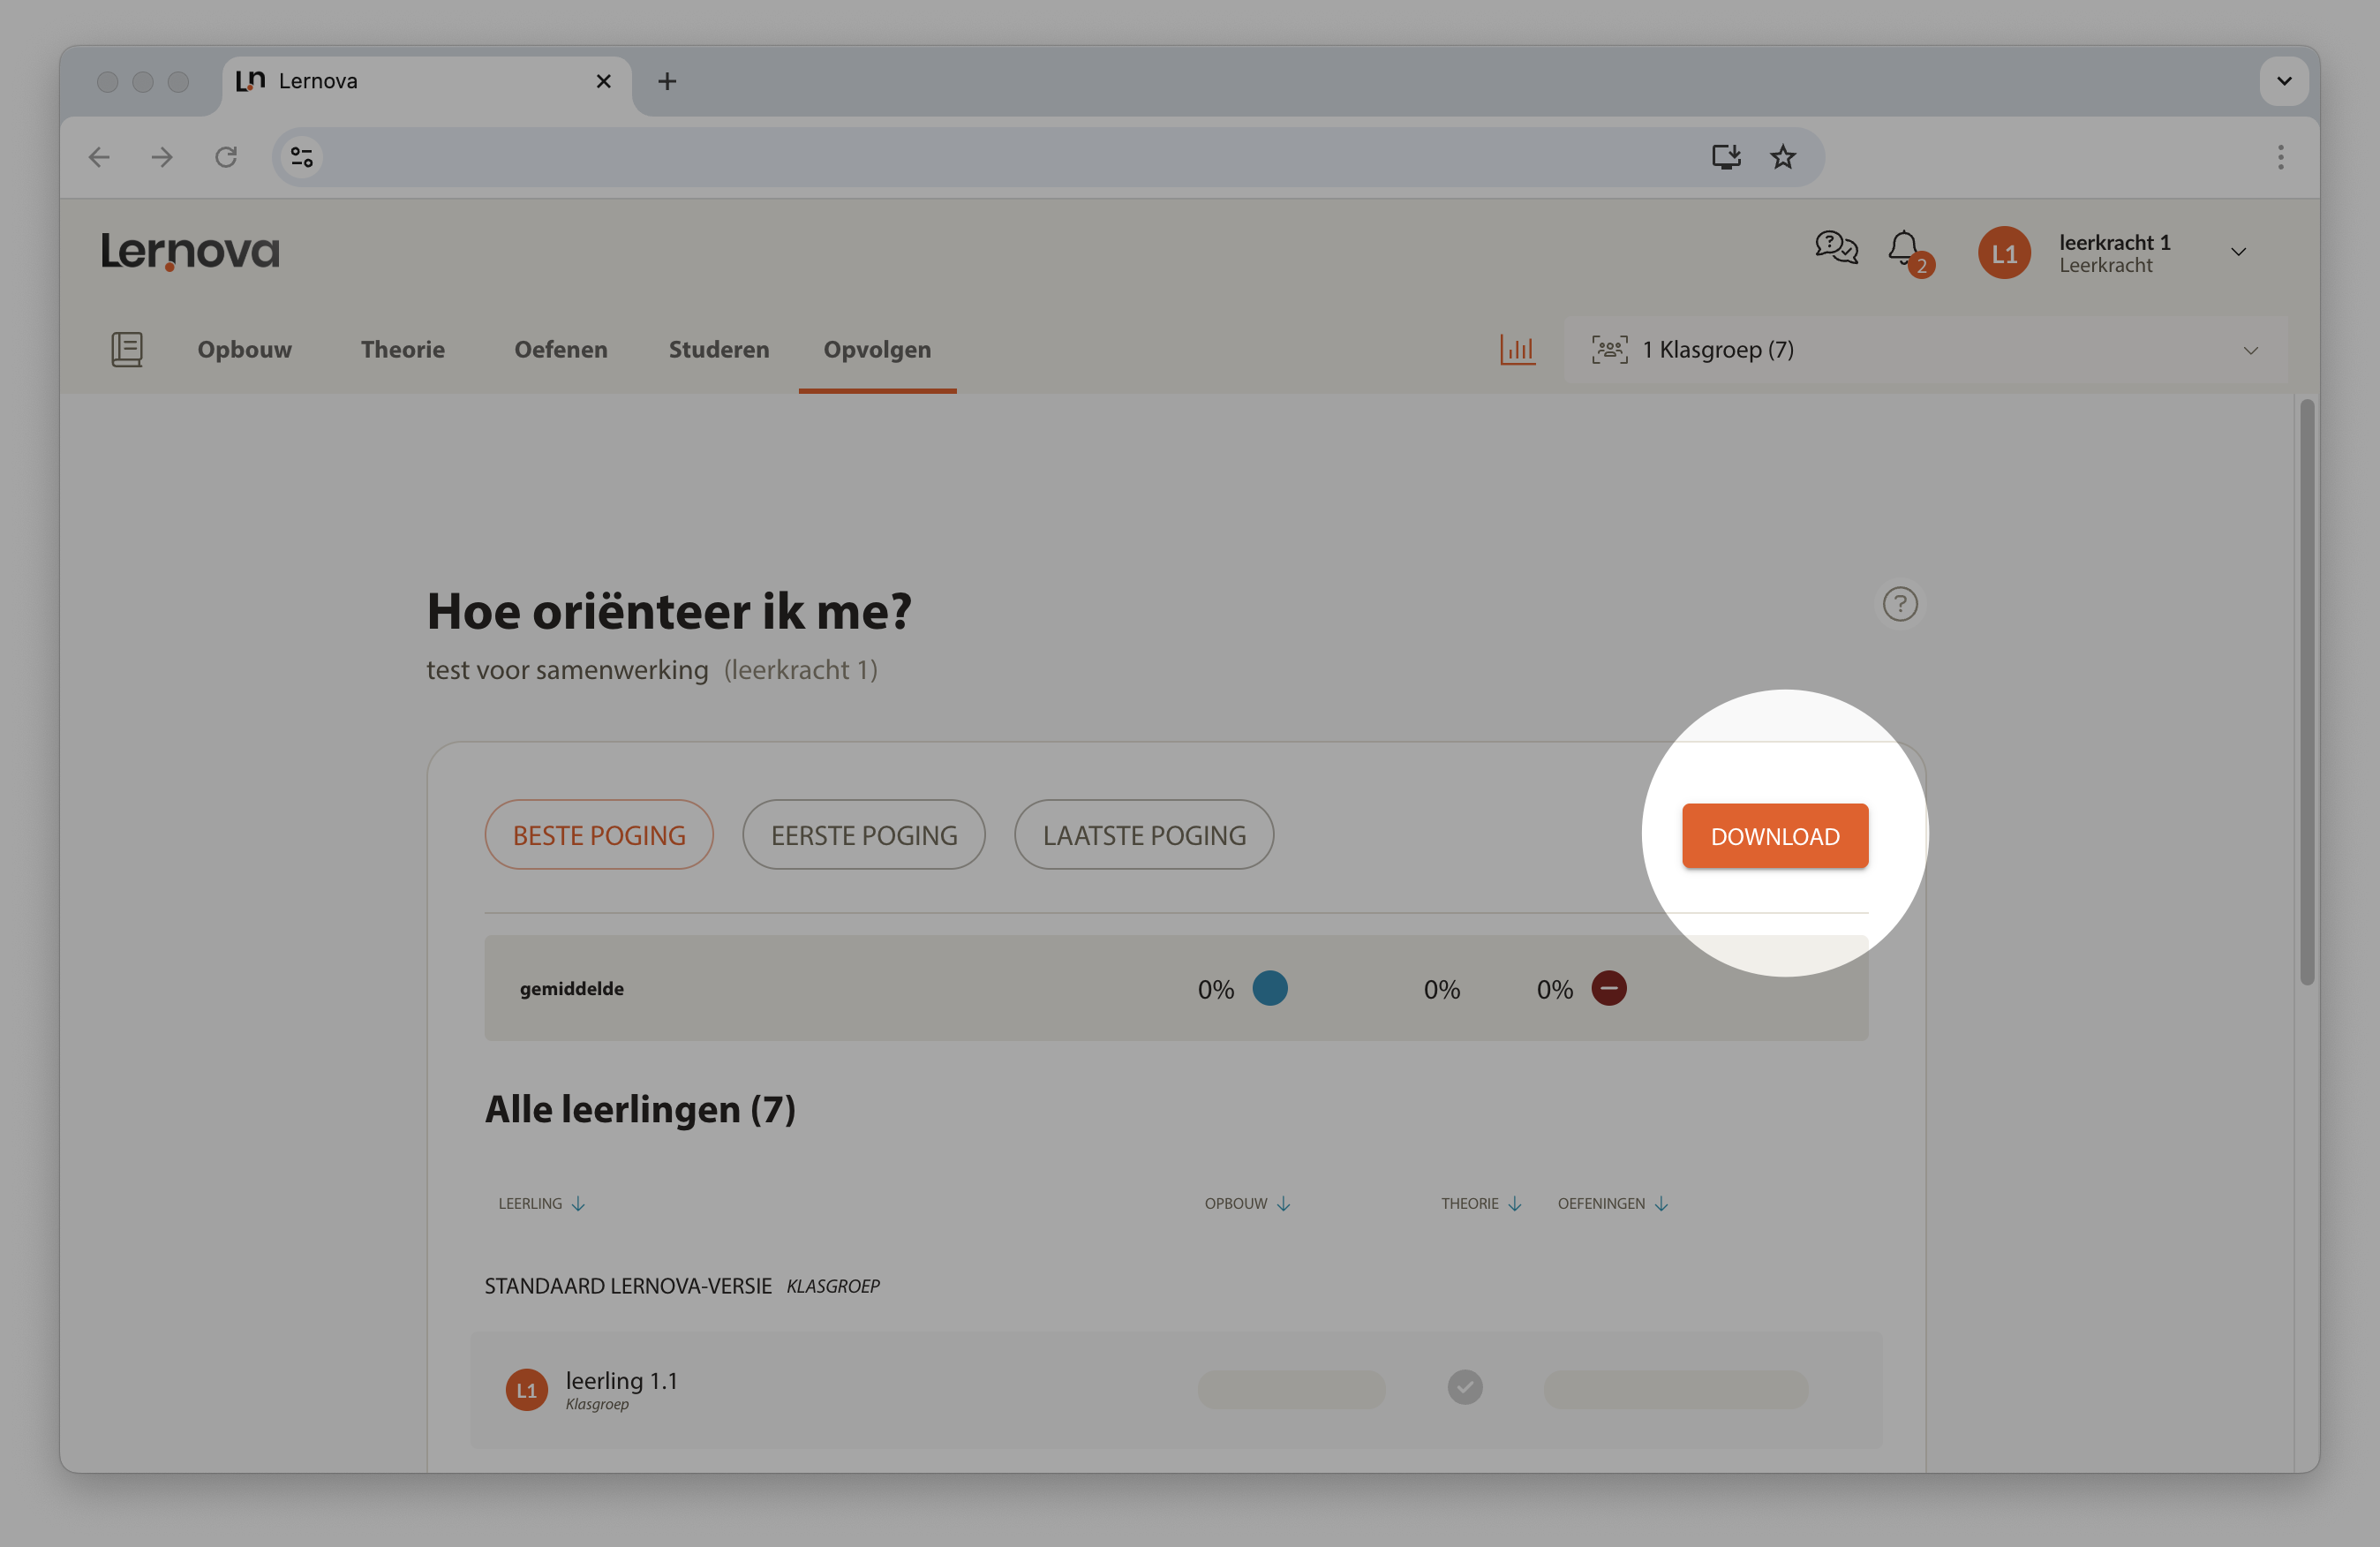
Task: Click the gemiddelde label
Action: point(572,988)
